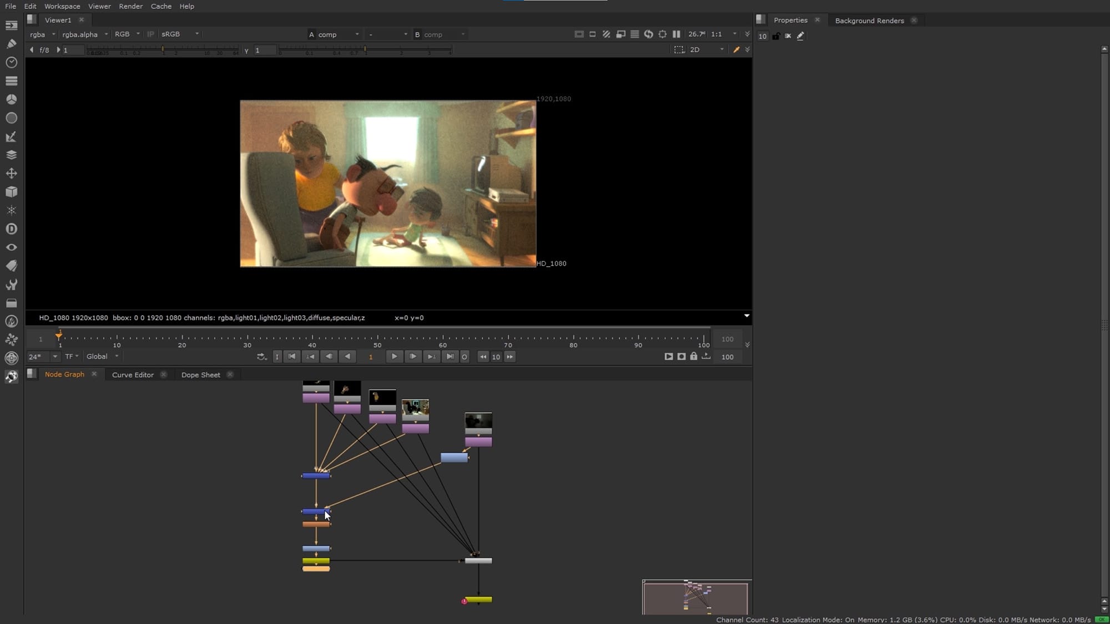The height and width of the screenshot is (624, 1110).
Task: Open the Merge nodes layers icon
Action: click(x=11, y=155)
